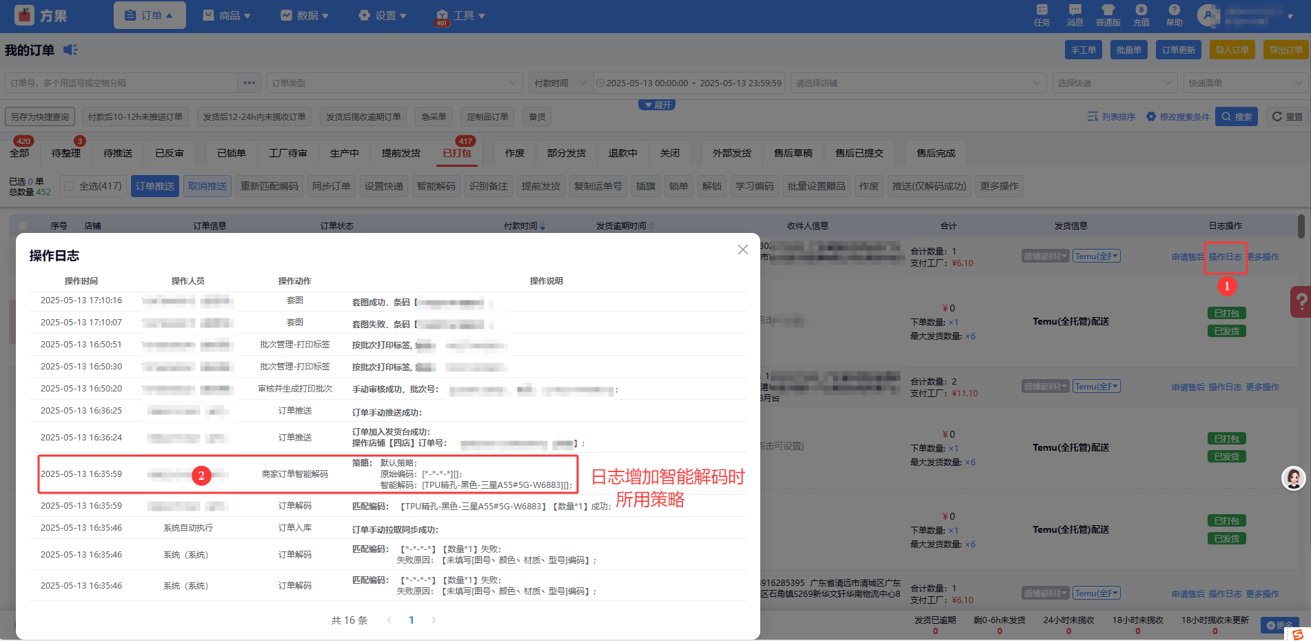Image resolution: width=1311 pixels, height=641 pixels.
Task: Open the 帮助 help icon in header
Action: [x=1174, y=15]
